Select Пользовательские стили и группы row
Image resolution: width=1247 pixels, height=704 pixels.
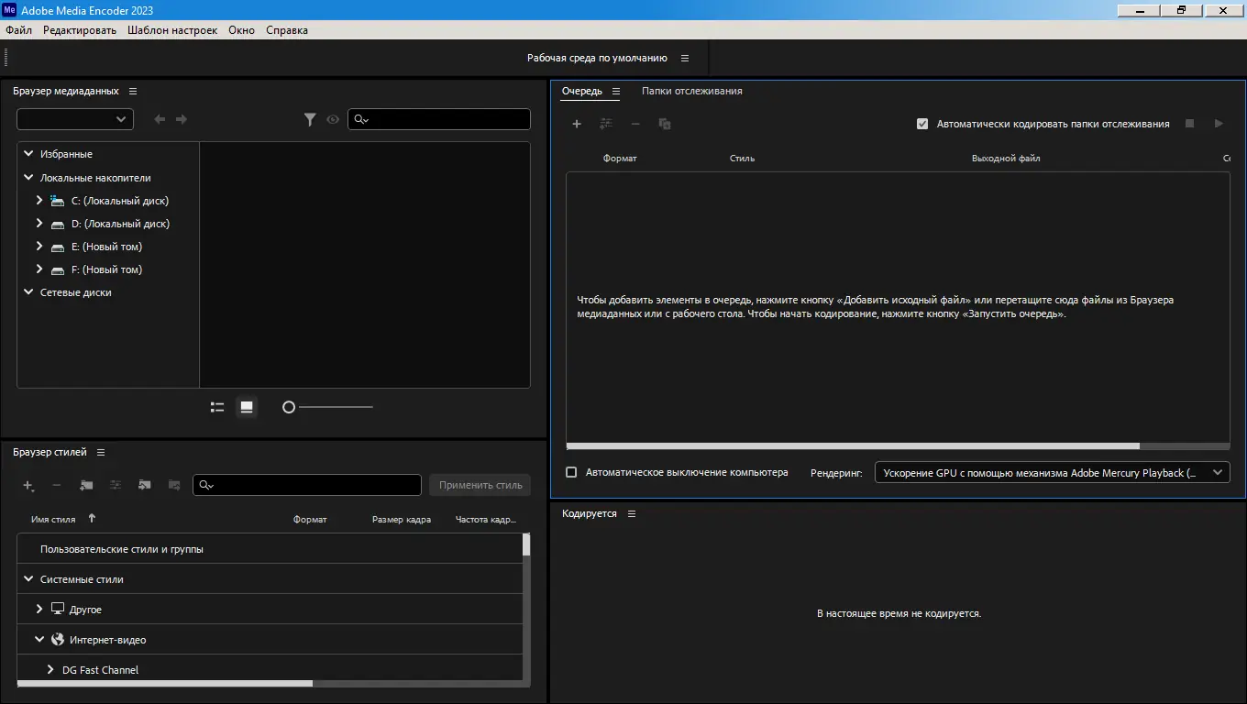[270, 549]
